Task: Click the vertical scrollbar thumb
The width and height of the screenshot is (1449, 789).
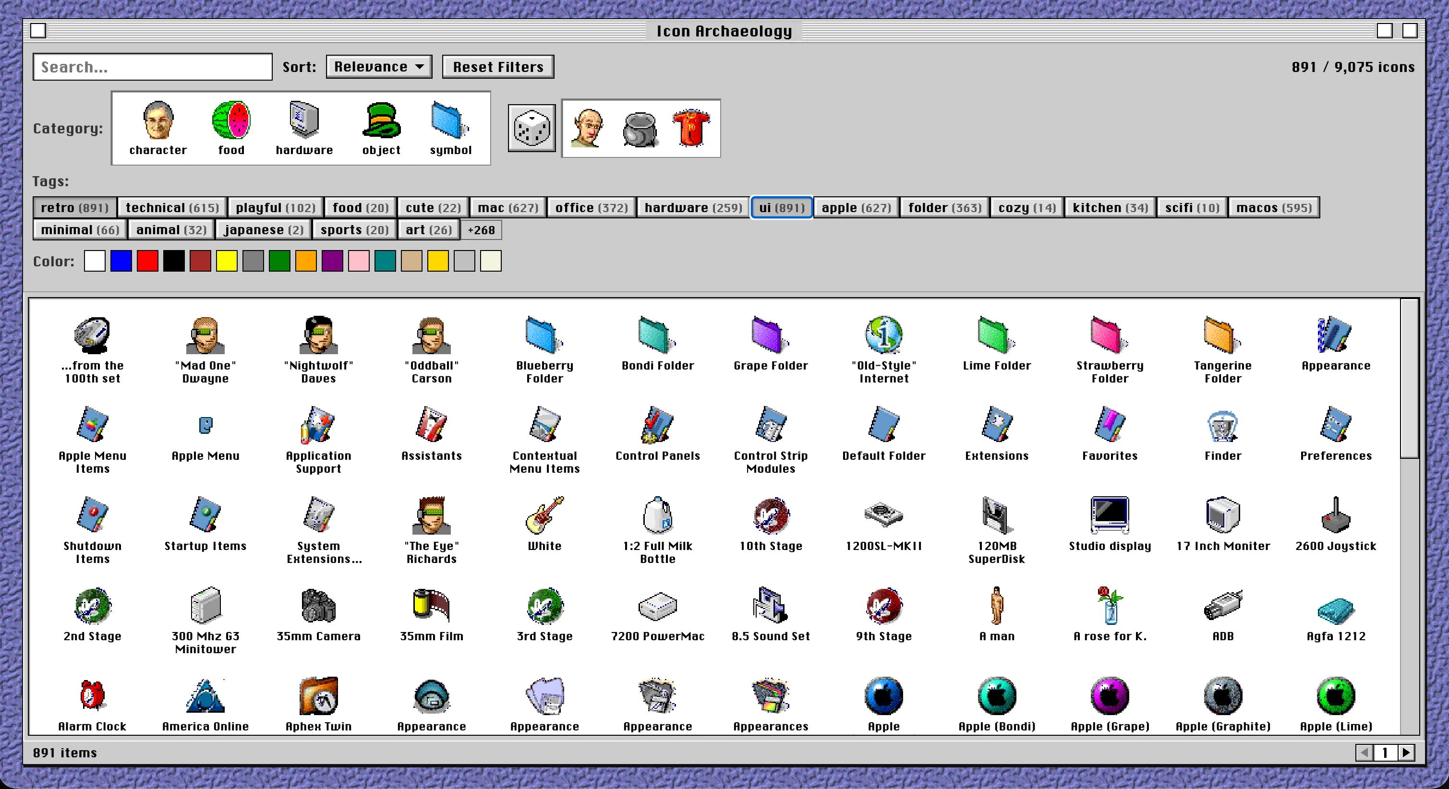Action: 1409,379
